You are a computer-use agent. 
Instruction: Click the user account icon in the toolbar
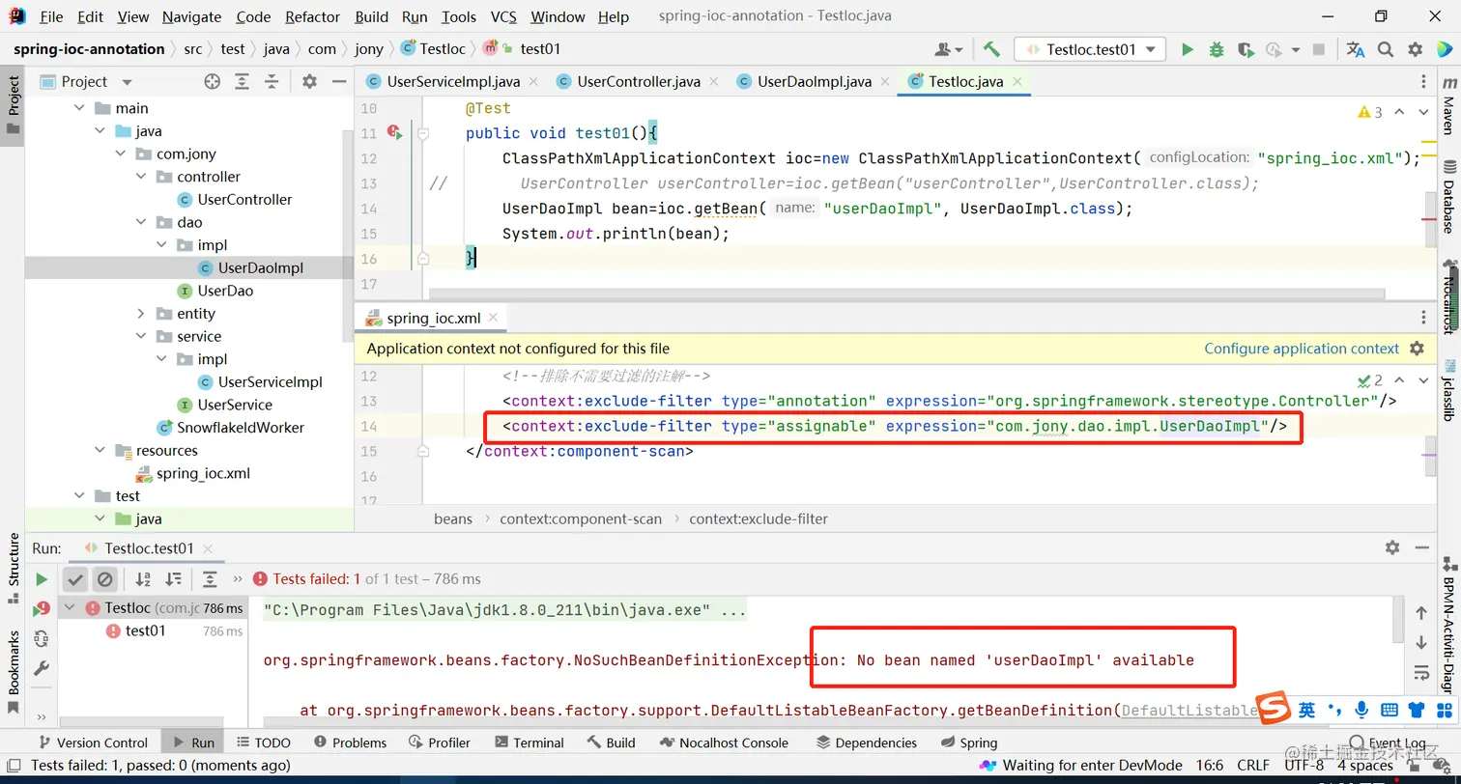948,49
